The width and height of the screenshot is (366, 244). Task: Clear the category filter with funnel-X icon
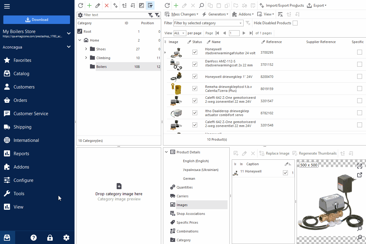point(157,15)
